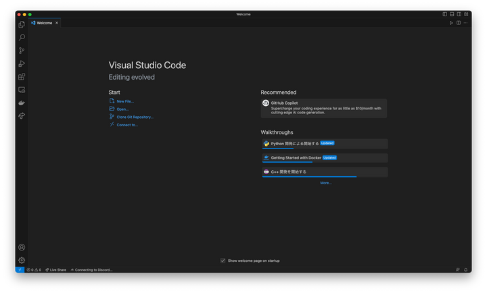487x293 pixels.
Task: Click C++ walkthrough progress bar
Action: [x=309, y=177]
